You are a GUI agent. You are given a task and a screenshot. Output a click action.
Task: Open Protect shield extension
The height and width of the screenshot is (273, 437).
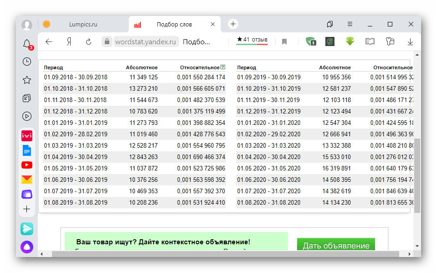click(311, 41)
